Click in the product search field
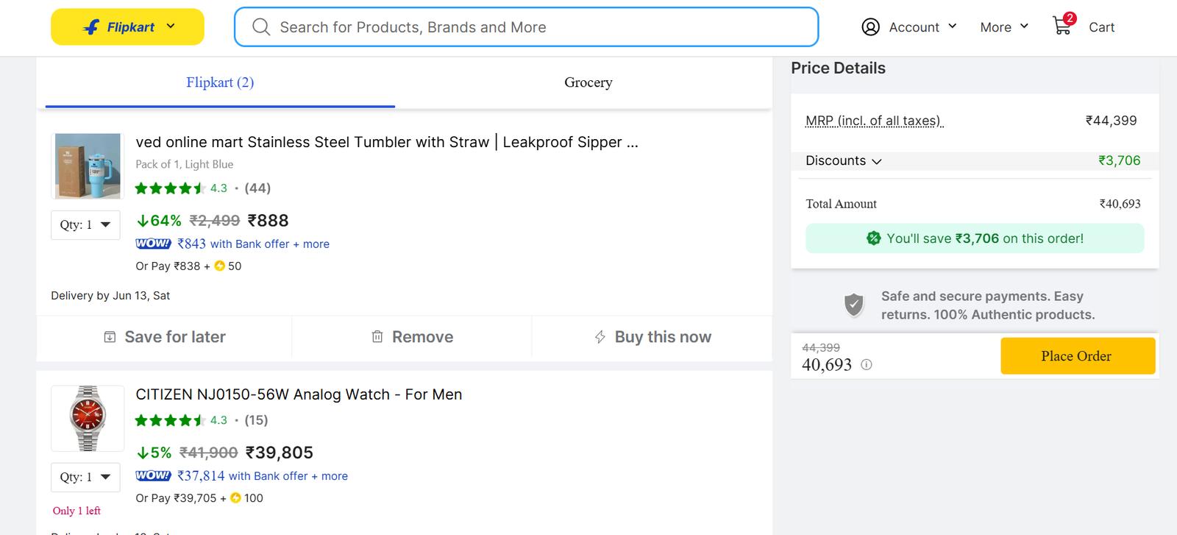 [526, 27]
